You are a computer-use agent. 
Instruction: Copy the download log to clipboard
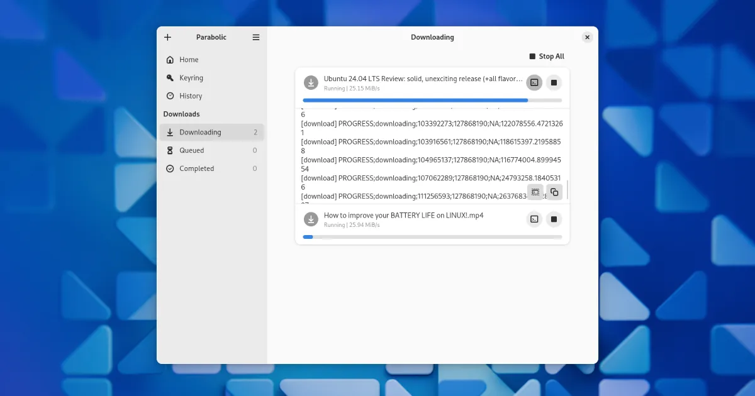pyautogui.click(x=554, y=192)
